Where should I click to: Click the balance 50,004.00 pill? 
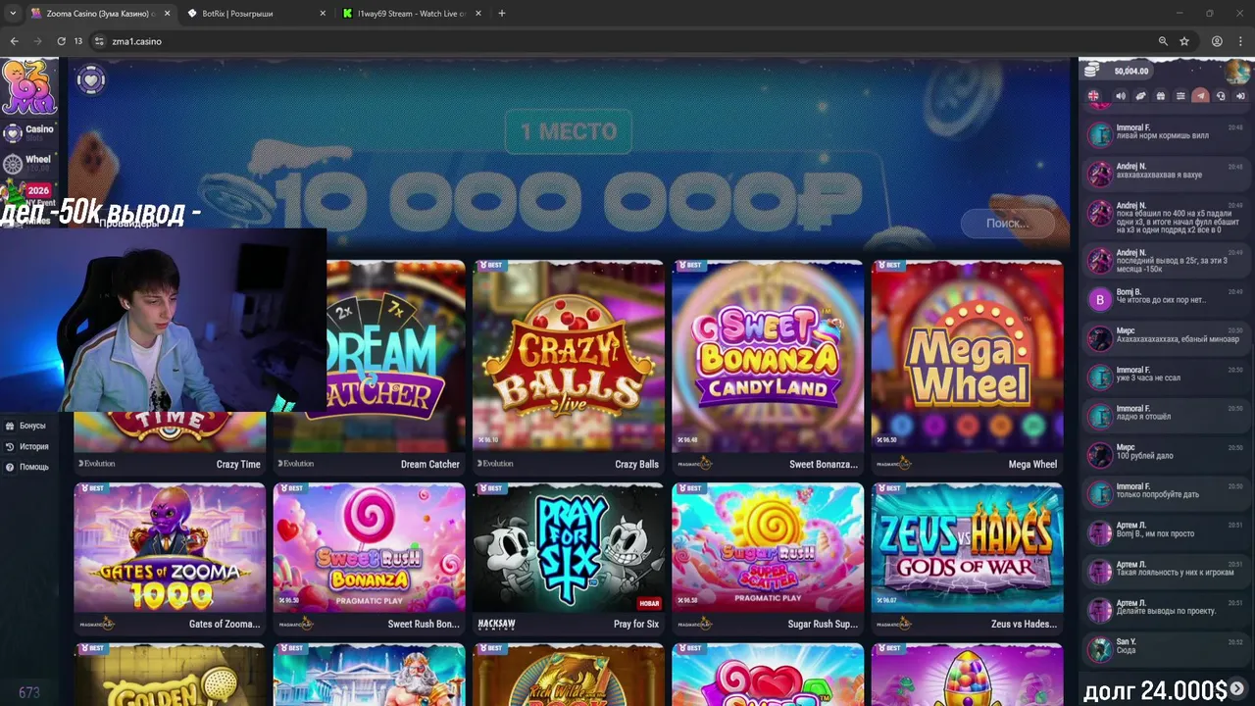[x=1117, y=71]
